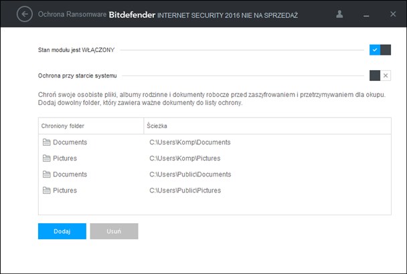Minimize the Bitdefender window
The width and height of the screenshot is (407, 274).
point(366,16)
